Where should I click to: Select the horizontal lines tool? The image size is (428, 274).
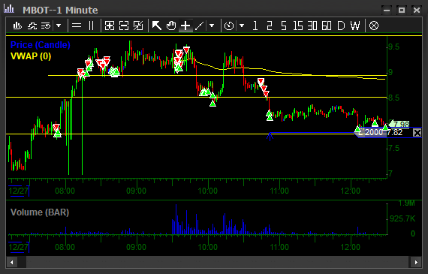(77, 26)
